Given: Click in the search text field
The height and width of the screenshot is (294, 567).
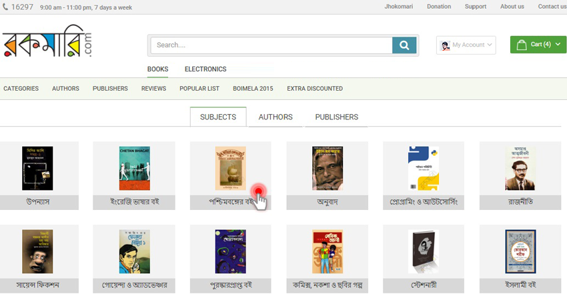Looking at the screenshot, I should [271, 45].
